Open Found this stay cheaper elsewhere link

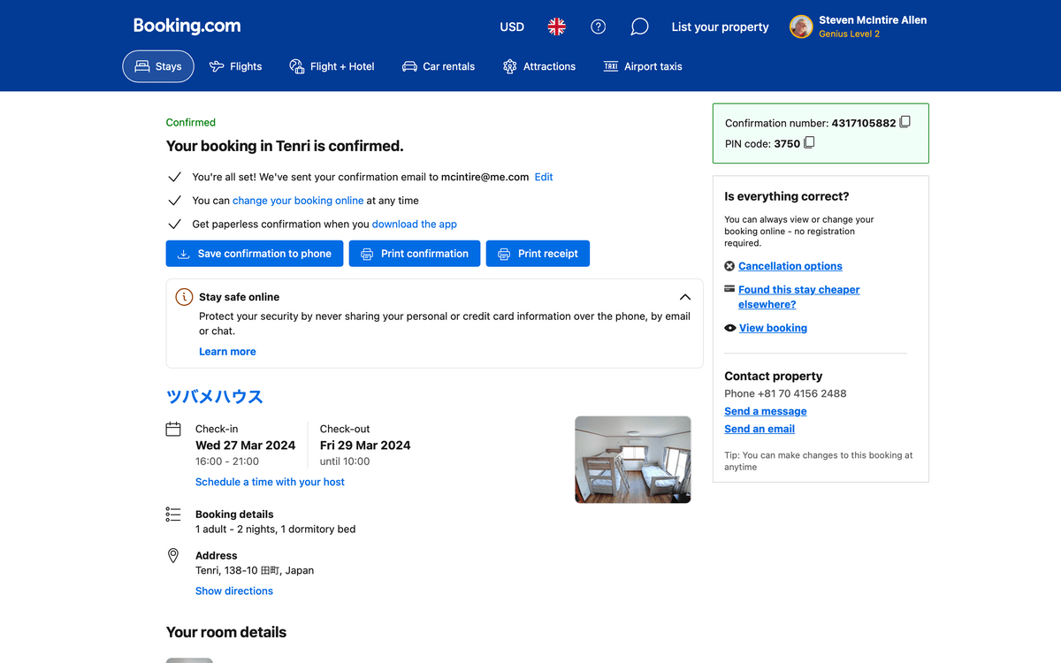coord(799,297)
